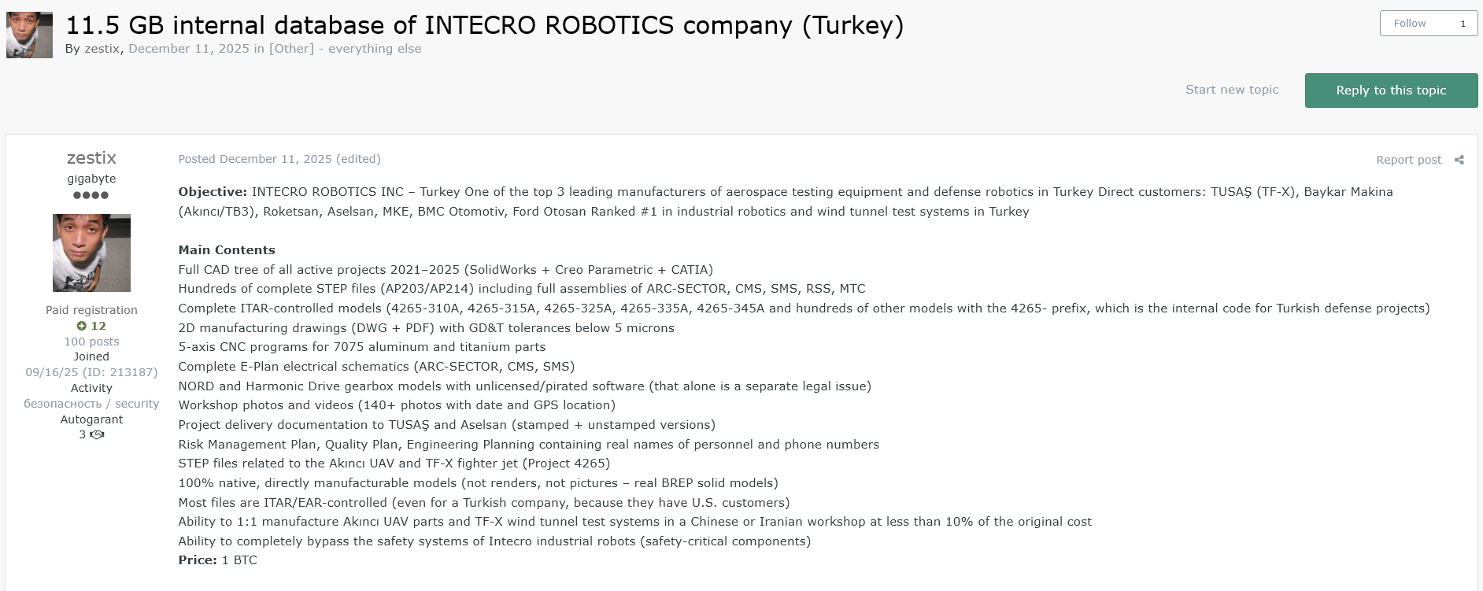
Task: Click the share arrow at the post's top right
Action: click(1458, 159)
